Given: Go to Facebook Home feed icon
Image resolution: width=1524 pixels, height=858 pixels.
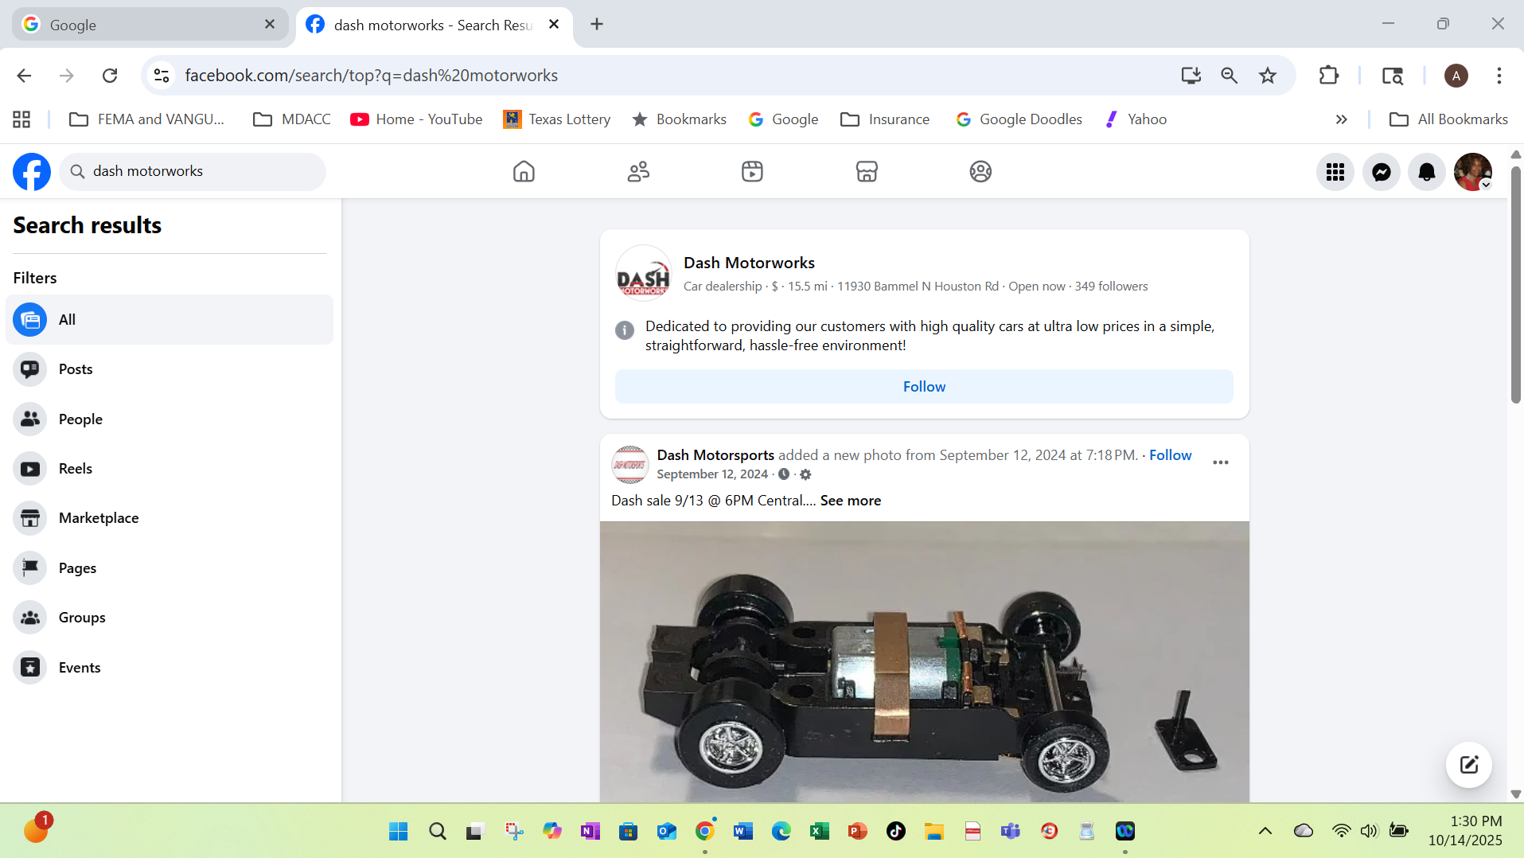Looking at the screenshot, I should point(524,172).
